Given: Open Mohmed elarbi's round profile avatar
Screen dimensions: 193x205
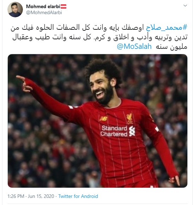Looking at the screenshot, I should [15, 10].
